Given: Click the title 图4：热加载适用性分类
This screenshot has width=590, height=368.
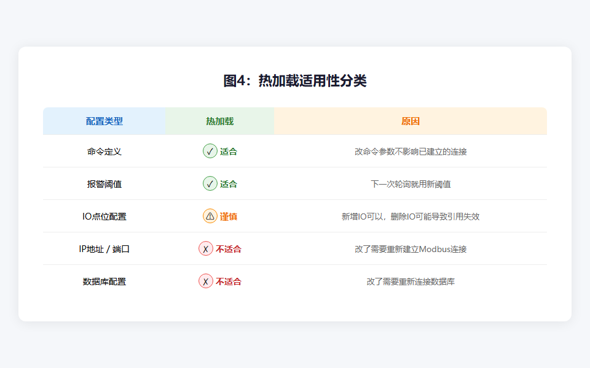Looking at the screenshot, I should 295,81.
